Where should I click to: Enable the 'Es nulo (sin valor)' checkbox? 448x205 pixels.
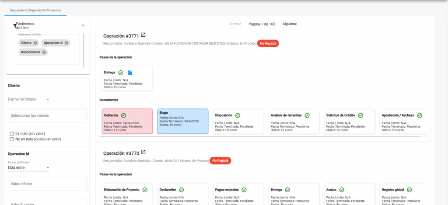12,133
